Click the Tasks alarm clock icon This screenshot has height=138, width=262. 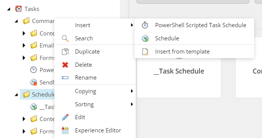(18, 9)
